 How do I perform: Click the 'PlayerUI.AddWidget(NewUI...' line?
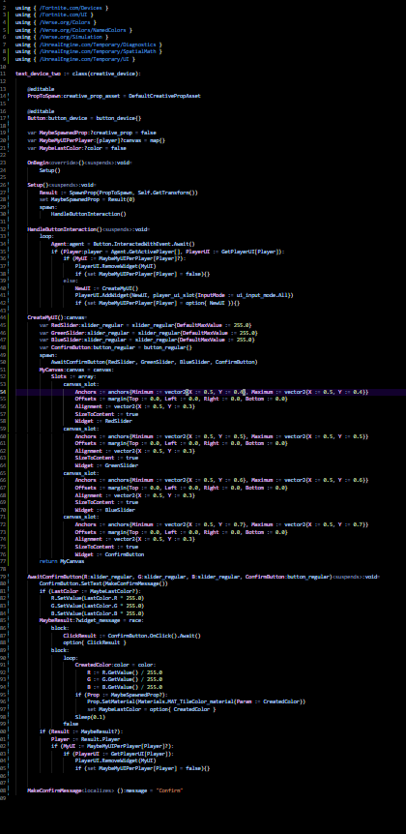point(185,295)
